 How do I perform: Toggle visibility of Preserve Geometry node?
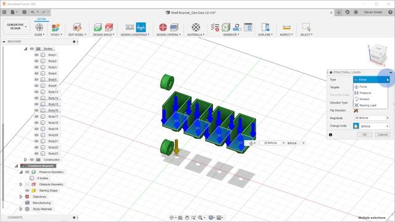pyautogui.click(x=27, y=172)
